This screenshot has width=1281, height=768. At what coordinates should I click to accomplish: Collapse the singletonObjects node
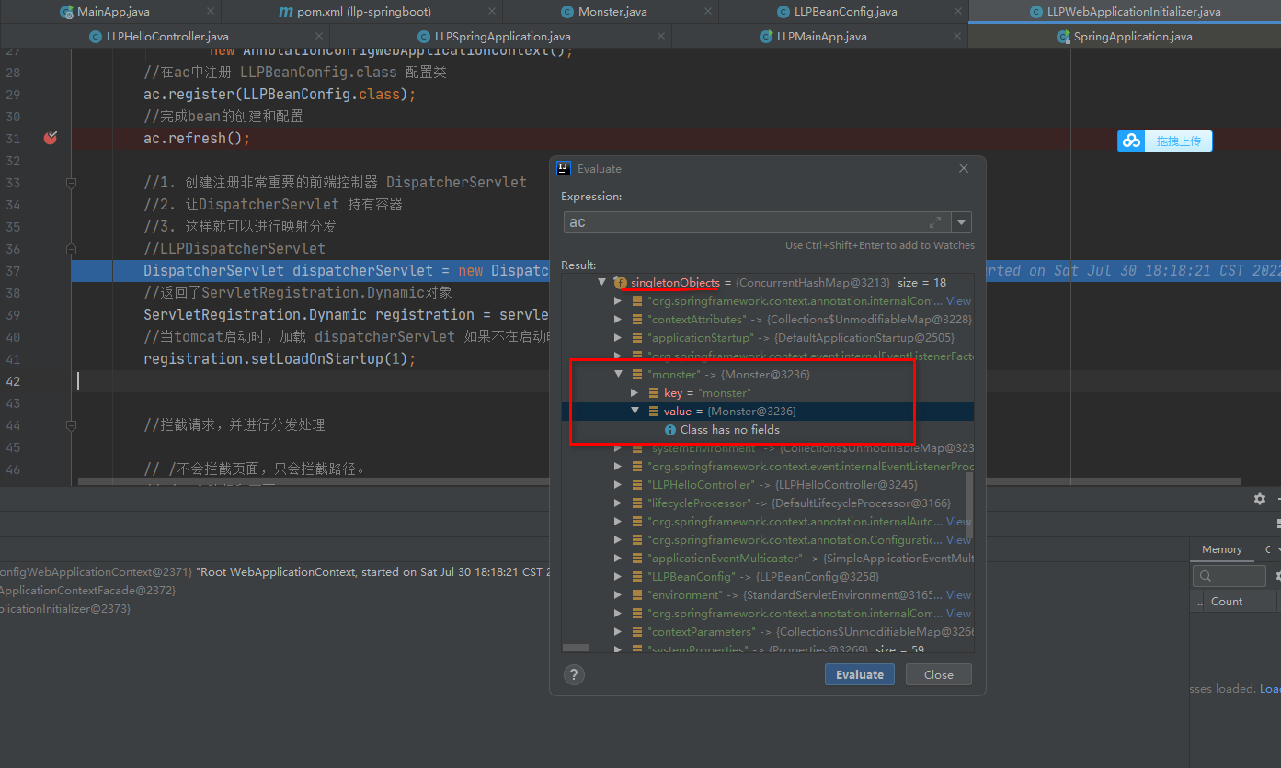(x=602, y=282)
